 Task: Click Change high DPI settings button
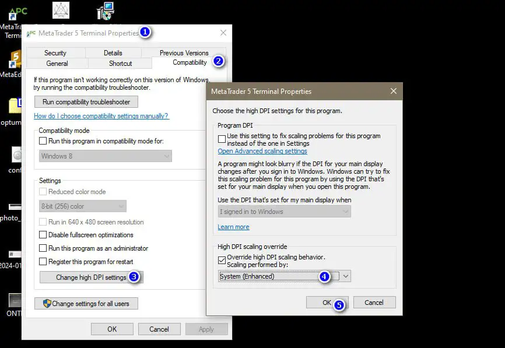coord(91,277)
